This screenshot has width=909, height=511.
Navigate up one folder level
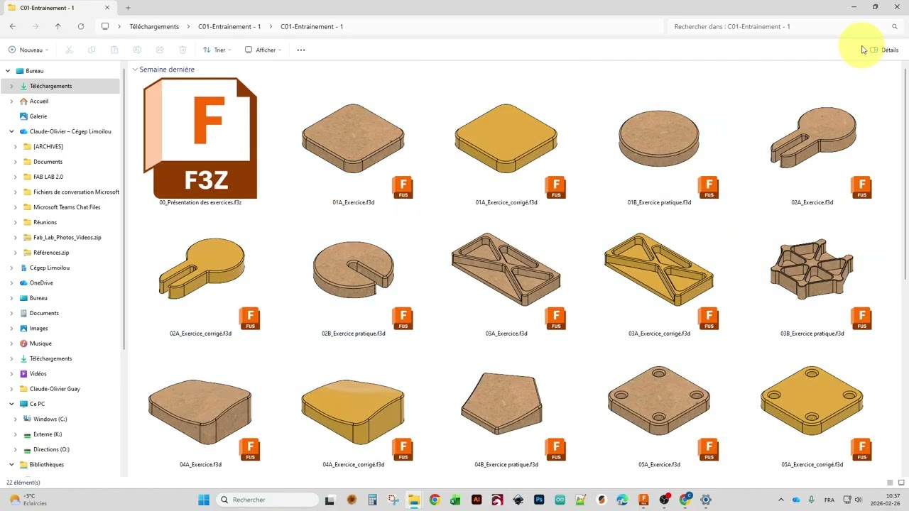click(58, 26)
